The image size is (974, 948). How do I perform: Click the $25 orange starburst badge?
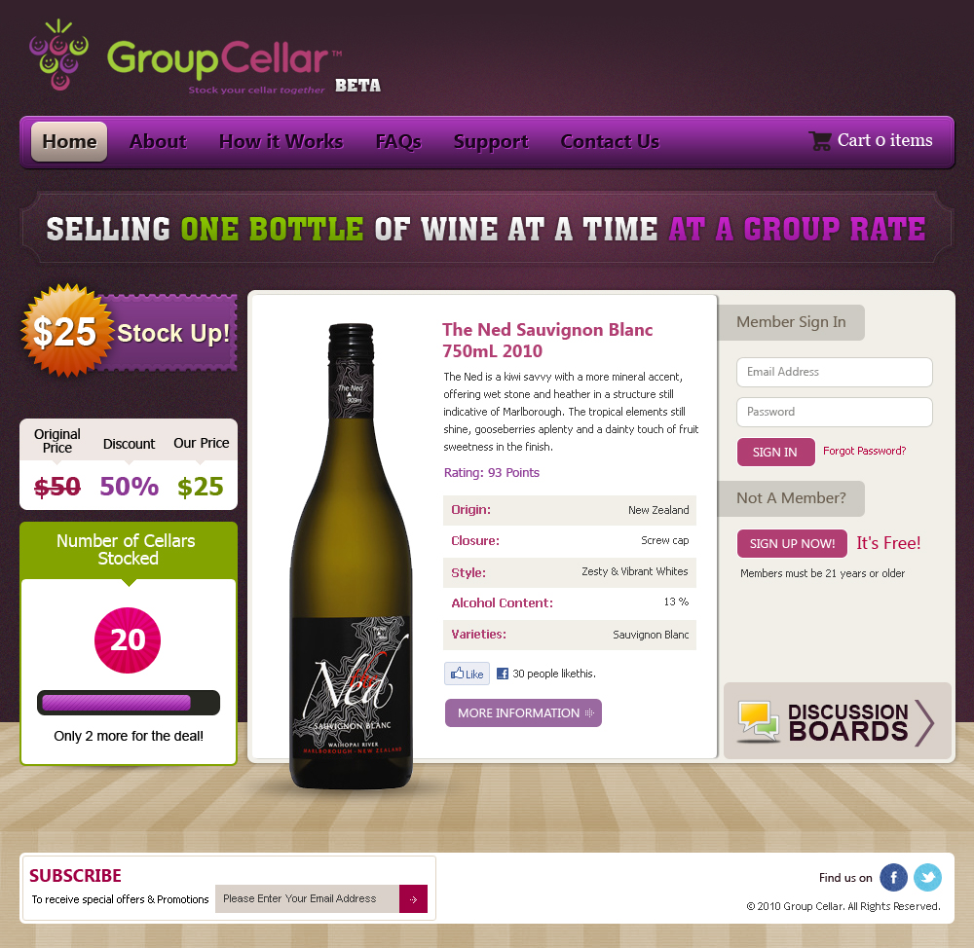click(x=66, y=331)
